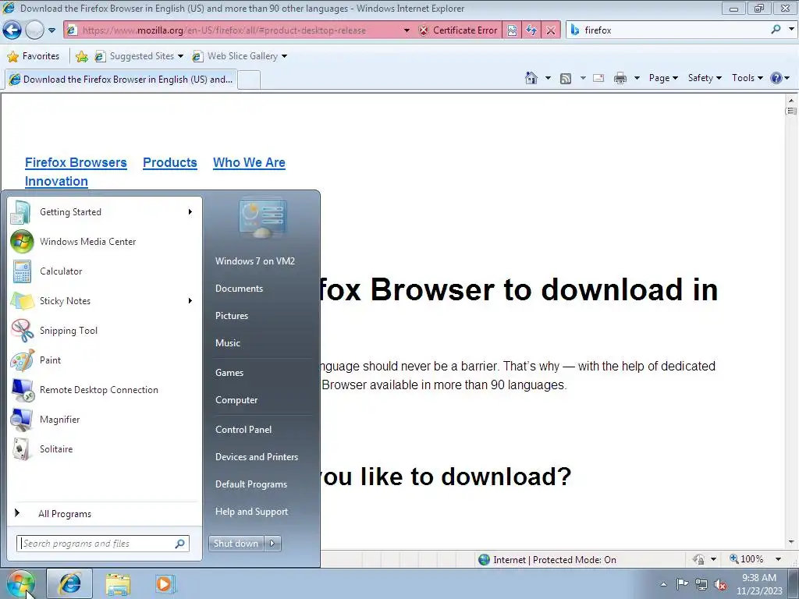Click the Print toolbar icon

620,78
